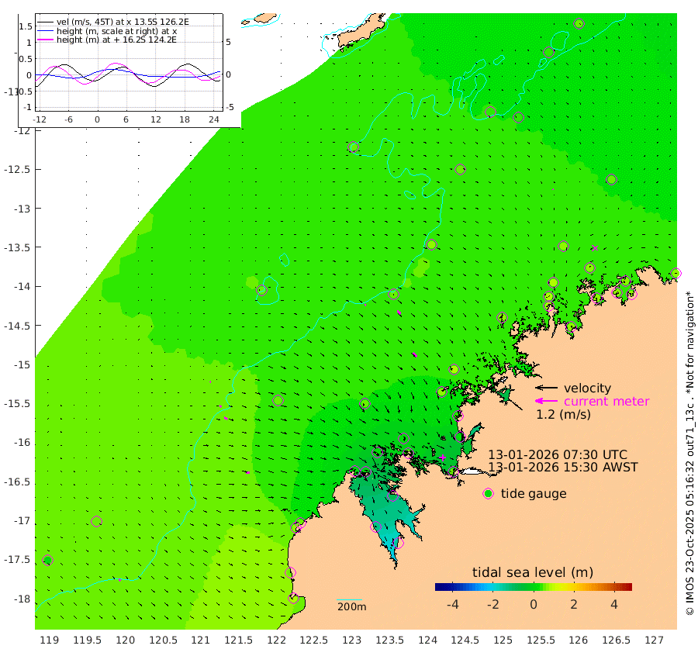698x656 pixels.
Task: Select tide gauge marker near 11.8S 124.8E
Action: click(490, 112)
